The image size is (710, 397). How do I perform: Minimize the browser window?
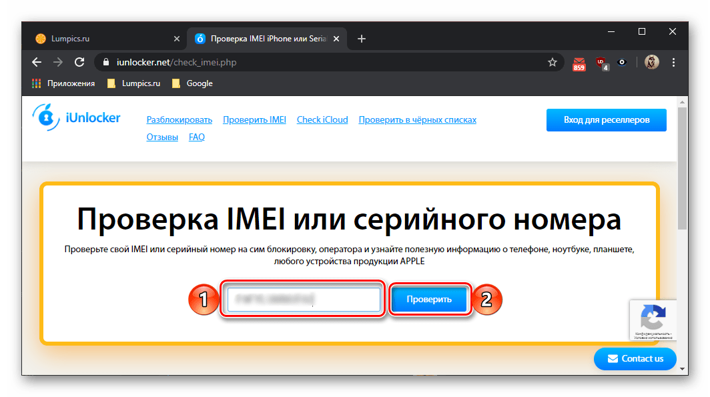click(611, 31)
